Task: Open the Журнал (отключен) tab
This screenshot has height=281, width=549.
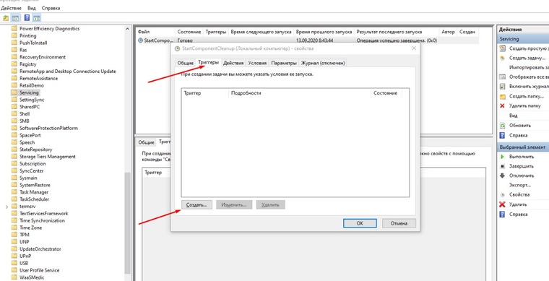Action: 323,63
